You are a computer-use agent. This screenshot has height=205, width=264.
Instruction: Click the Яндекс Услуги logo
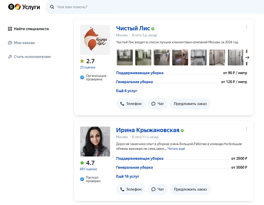coord(24,7)
